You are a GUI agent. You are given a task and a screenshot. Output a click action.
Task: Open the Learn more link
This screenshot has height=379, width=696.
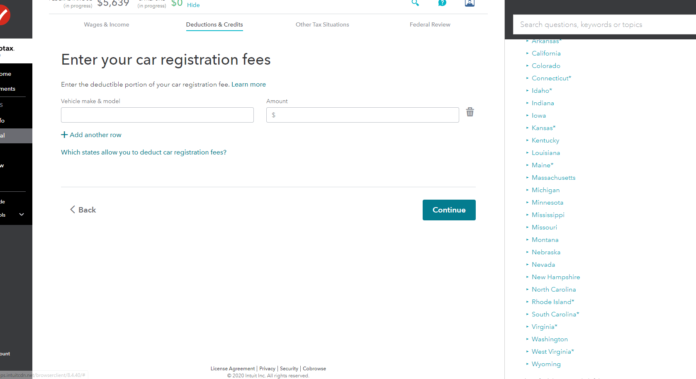pyautogui.click(x=248, y=84)
